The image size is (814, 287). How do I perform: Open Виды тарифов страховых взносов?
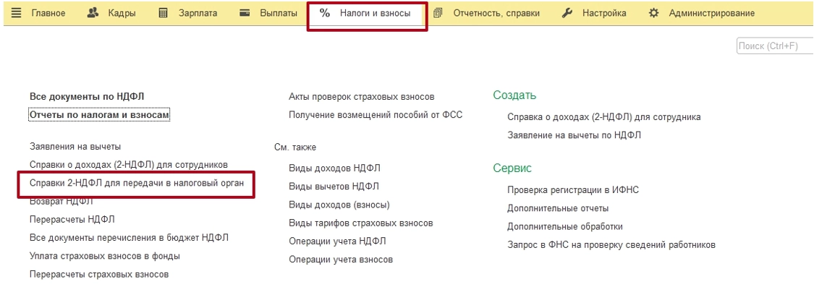click(x=361, y=223)
